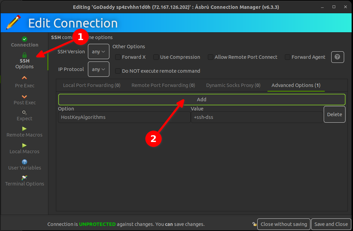
Task: Open the Post Exec section icon
Action: (25, 96)
